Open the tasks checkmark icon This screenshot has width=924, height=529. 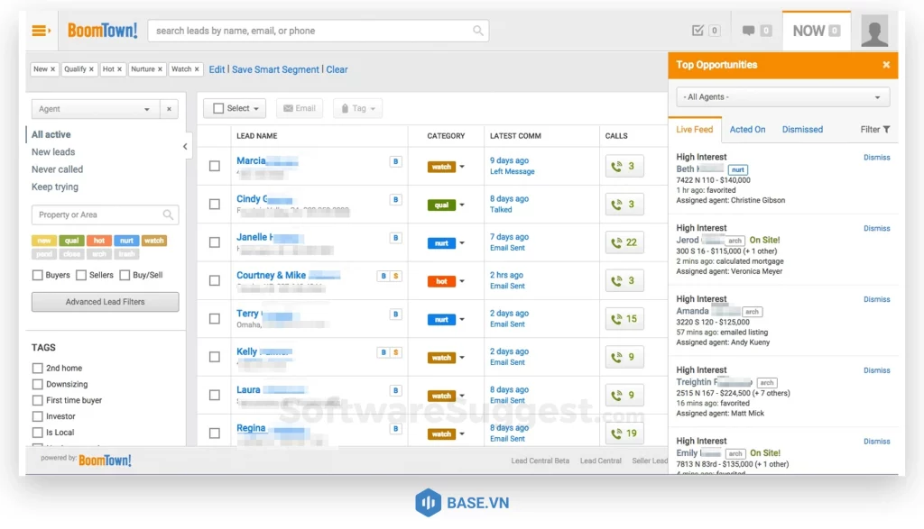pyautogui.click(x=698, y=31)
